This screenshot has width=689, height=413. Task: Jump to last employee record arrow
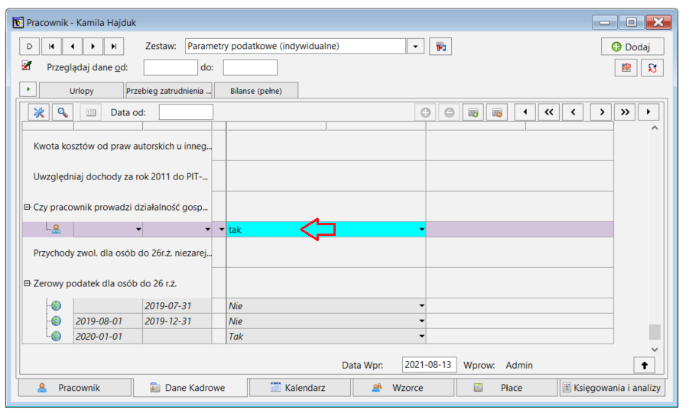tap(114, 47)
